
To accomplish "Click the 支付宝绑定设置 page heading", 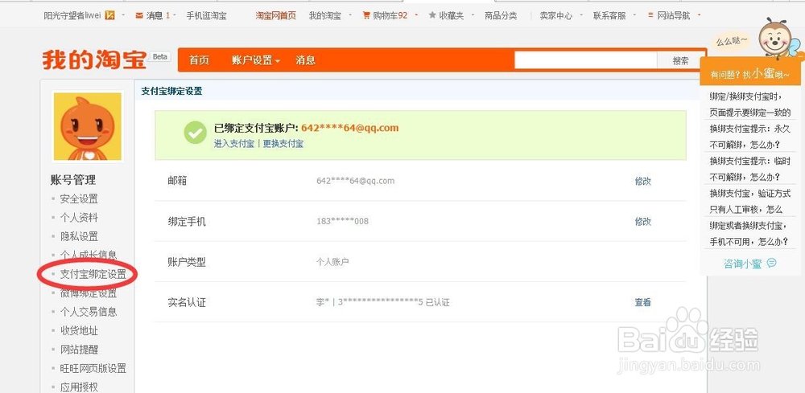I will [x=171, y=91].
